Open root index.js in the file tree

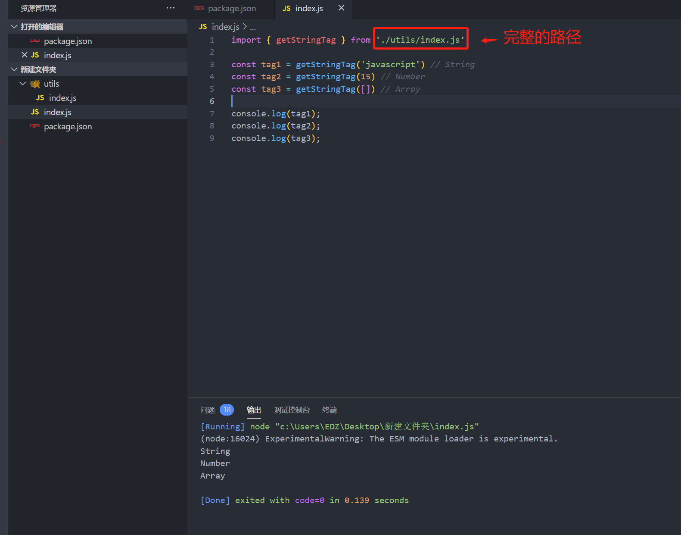[58, 112]
